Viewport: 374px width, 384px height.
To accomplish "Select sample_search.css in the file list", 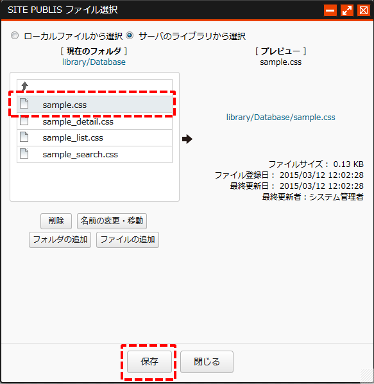I will tap(94, 154).
